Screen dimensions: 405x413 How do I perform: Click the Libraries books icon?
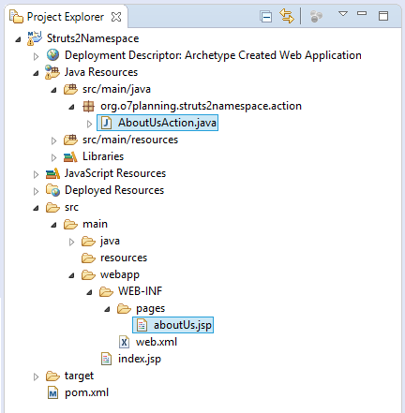pyautogui.click(x=70, y=156)
